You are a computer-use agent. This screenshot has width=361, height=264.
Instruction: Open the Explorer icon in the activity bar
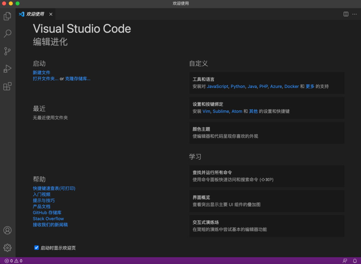click(x=7, y=16)
